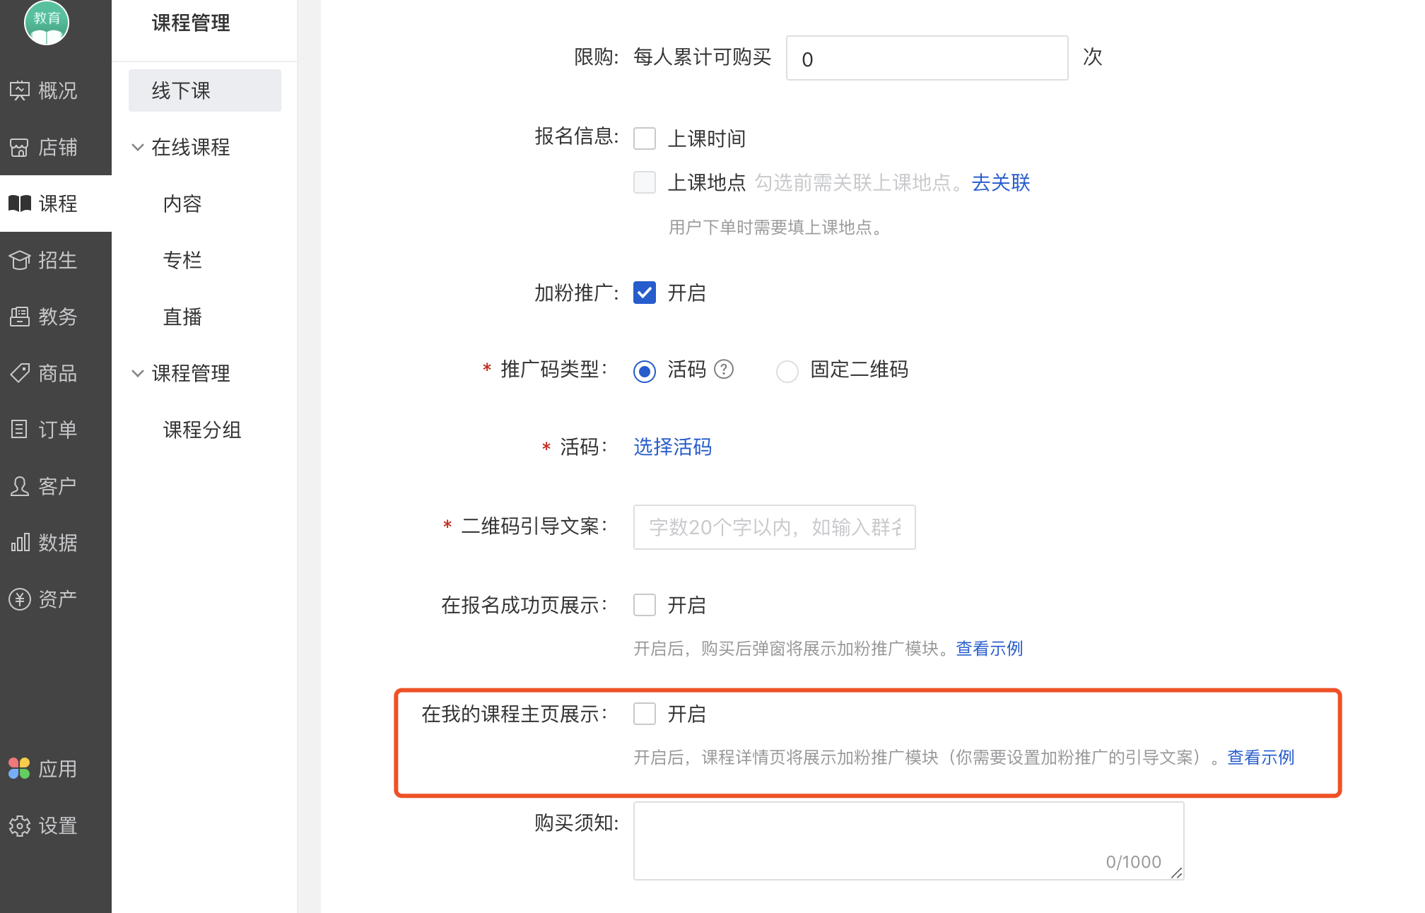
Task: Open 课程分组 submenu item
Action: pos(202,430)
